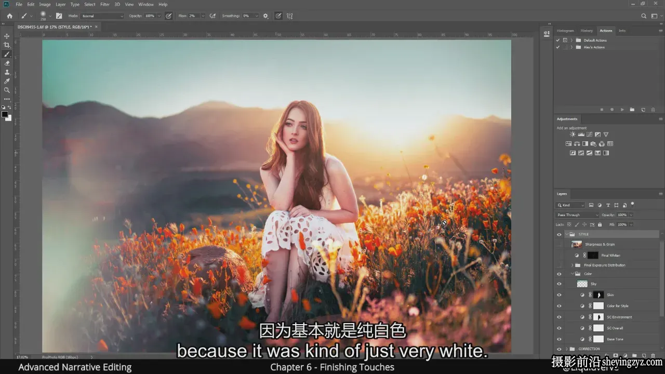This screenshot has height=374, width=665.
Task: Switch to the Histogram tab
Action: (x=565, y=31)
